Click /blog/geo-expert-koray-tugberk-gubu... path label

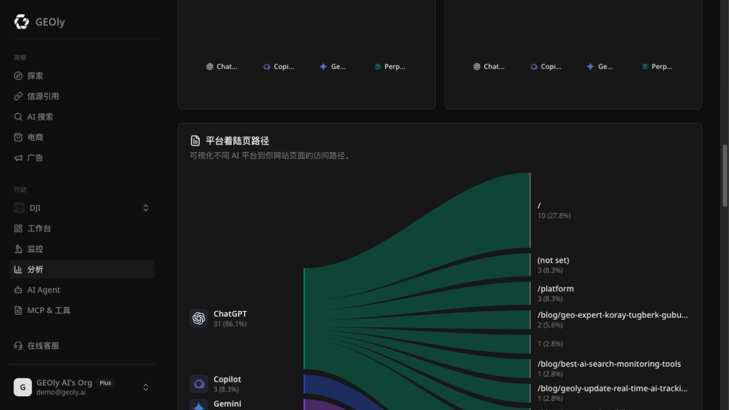[x=613, y=315]
